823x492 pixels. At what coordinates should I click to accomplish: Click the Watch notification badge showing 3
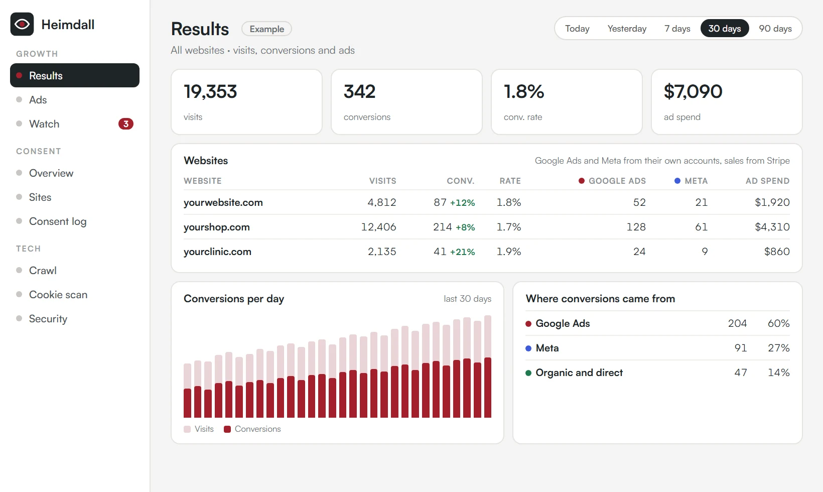125,124
